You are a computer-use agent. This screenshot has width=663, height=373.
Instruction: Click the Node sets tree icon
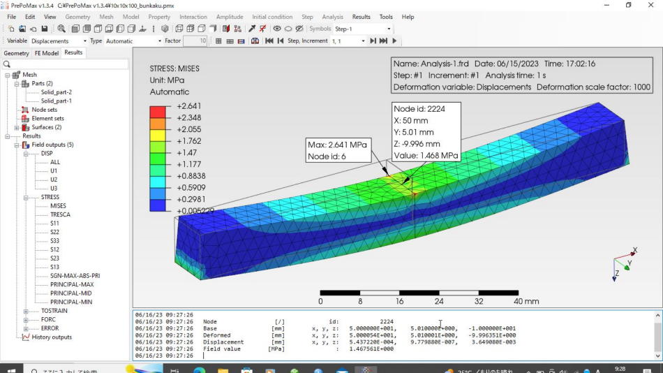click(x=25, y=110)
